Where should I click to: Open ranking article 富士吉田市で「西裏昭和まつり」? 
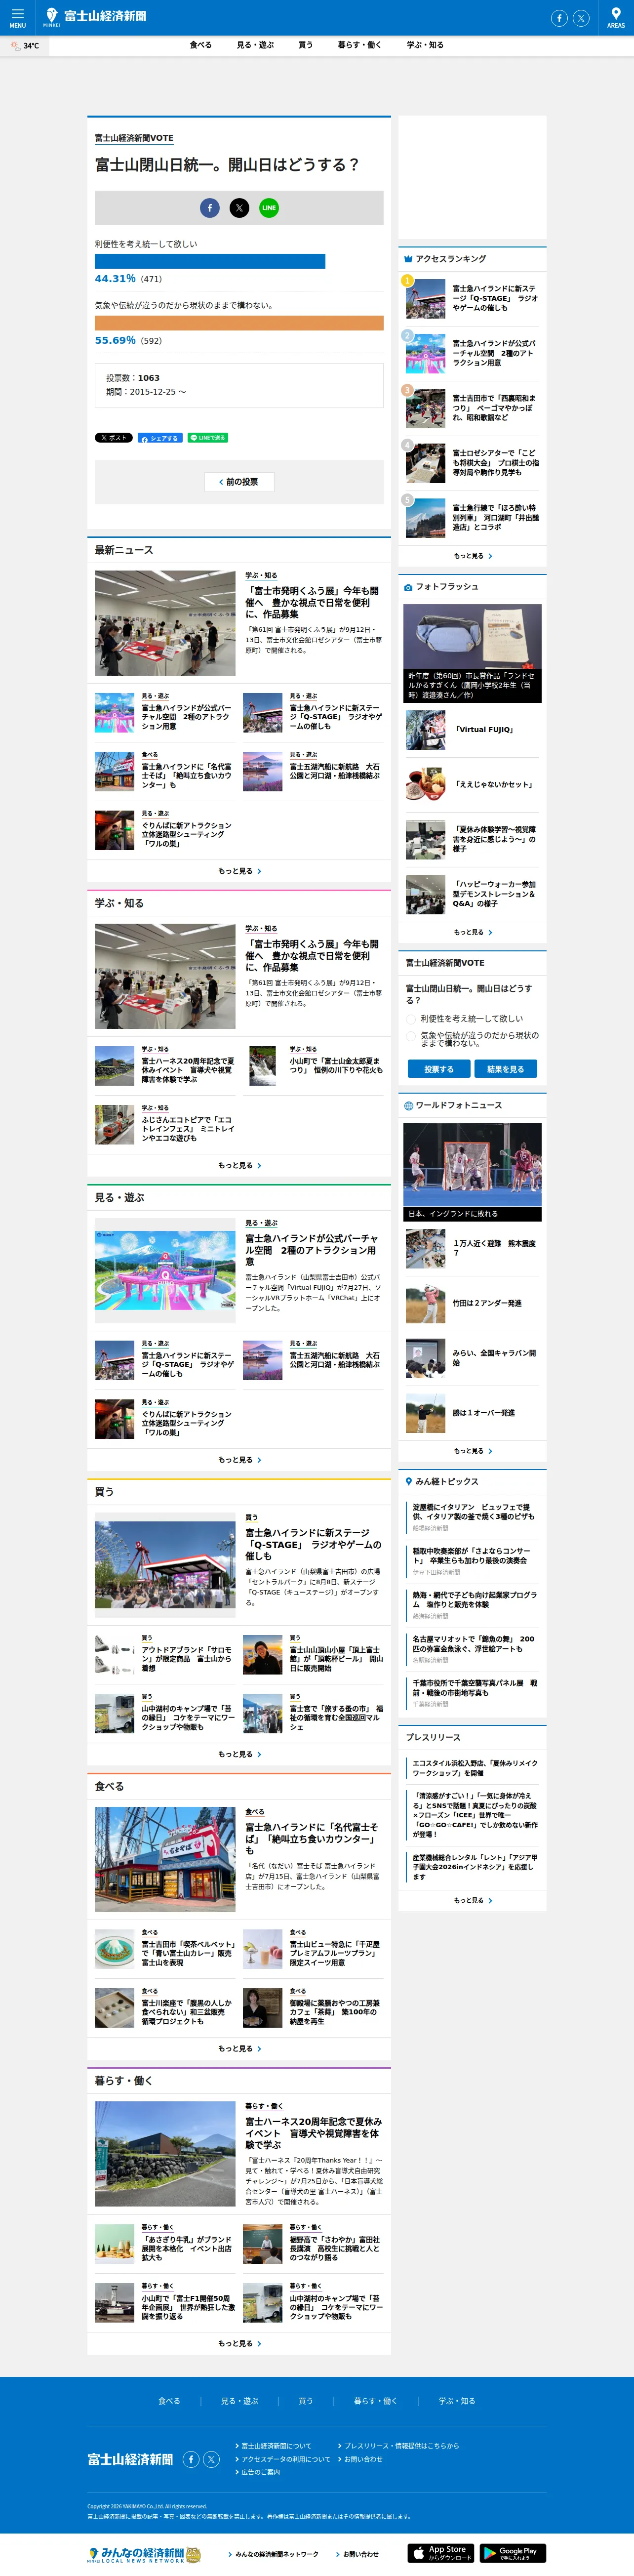(494, 407)
